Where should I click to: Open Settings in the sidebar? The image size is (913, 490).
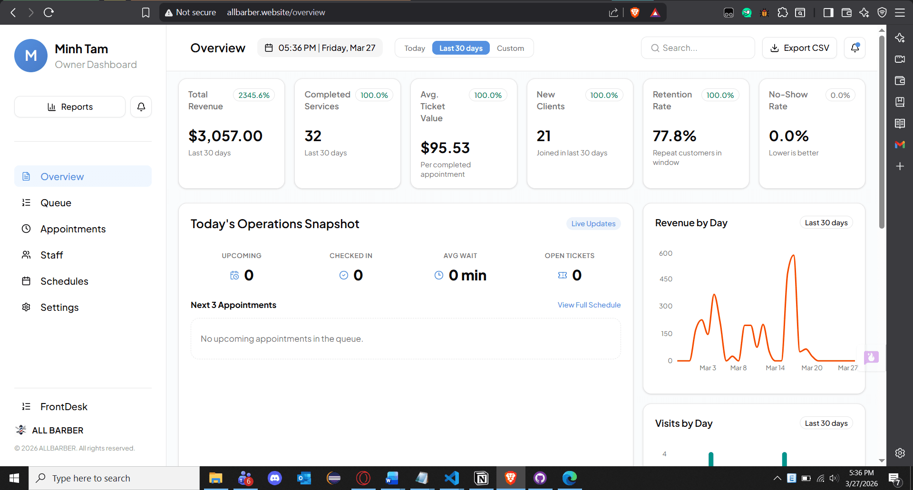[83, 307]
